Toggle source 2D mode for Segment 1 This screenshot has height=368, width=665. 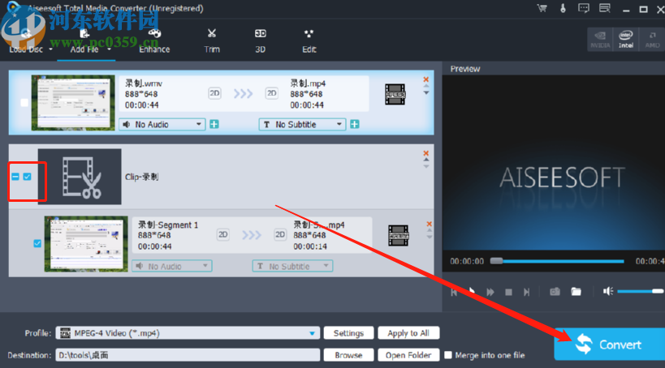[x=223, y=234]
